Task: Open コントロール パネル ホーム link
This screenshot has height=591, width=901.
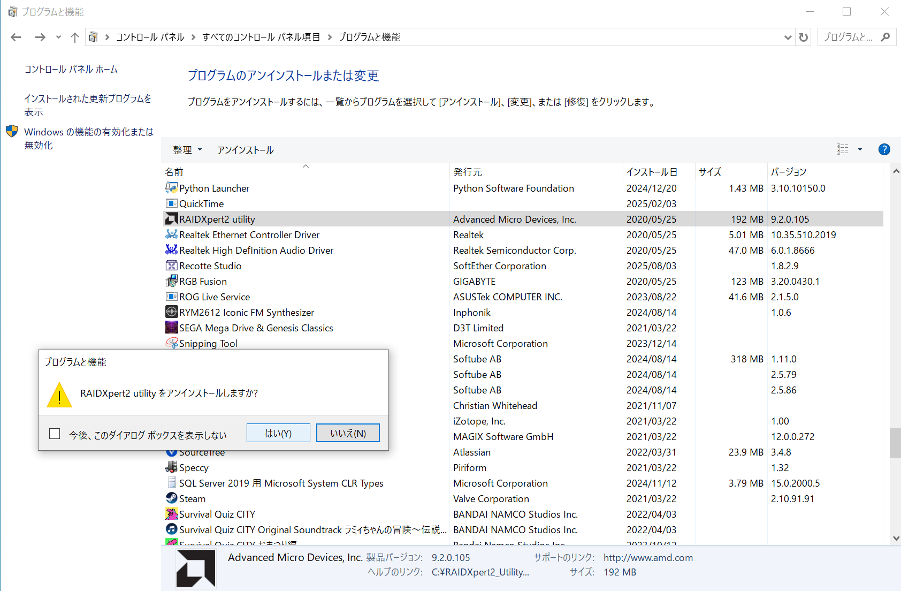Action: tap(71, 69)
